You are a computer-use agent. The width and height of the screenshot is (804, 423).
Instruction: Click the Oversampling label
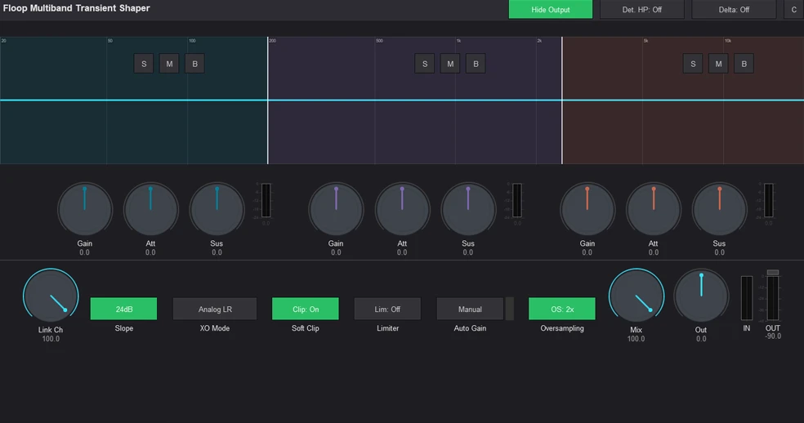pyautogui.click(x=562, y=328)
